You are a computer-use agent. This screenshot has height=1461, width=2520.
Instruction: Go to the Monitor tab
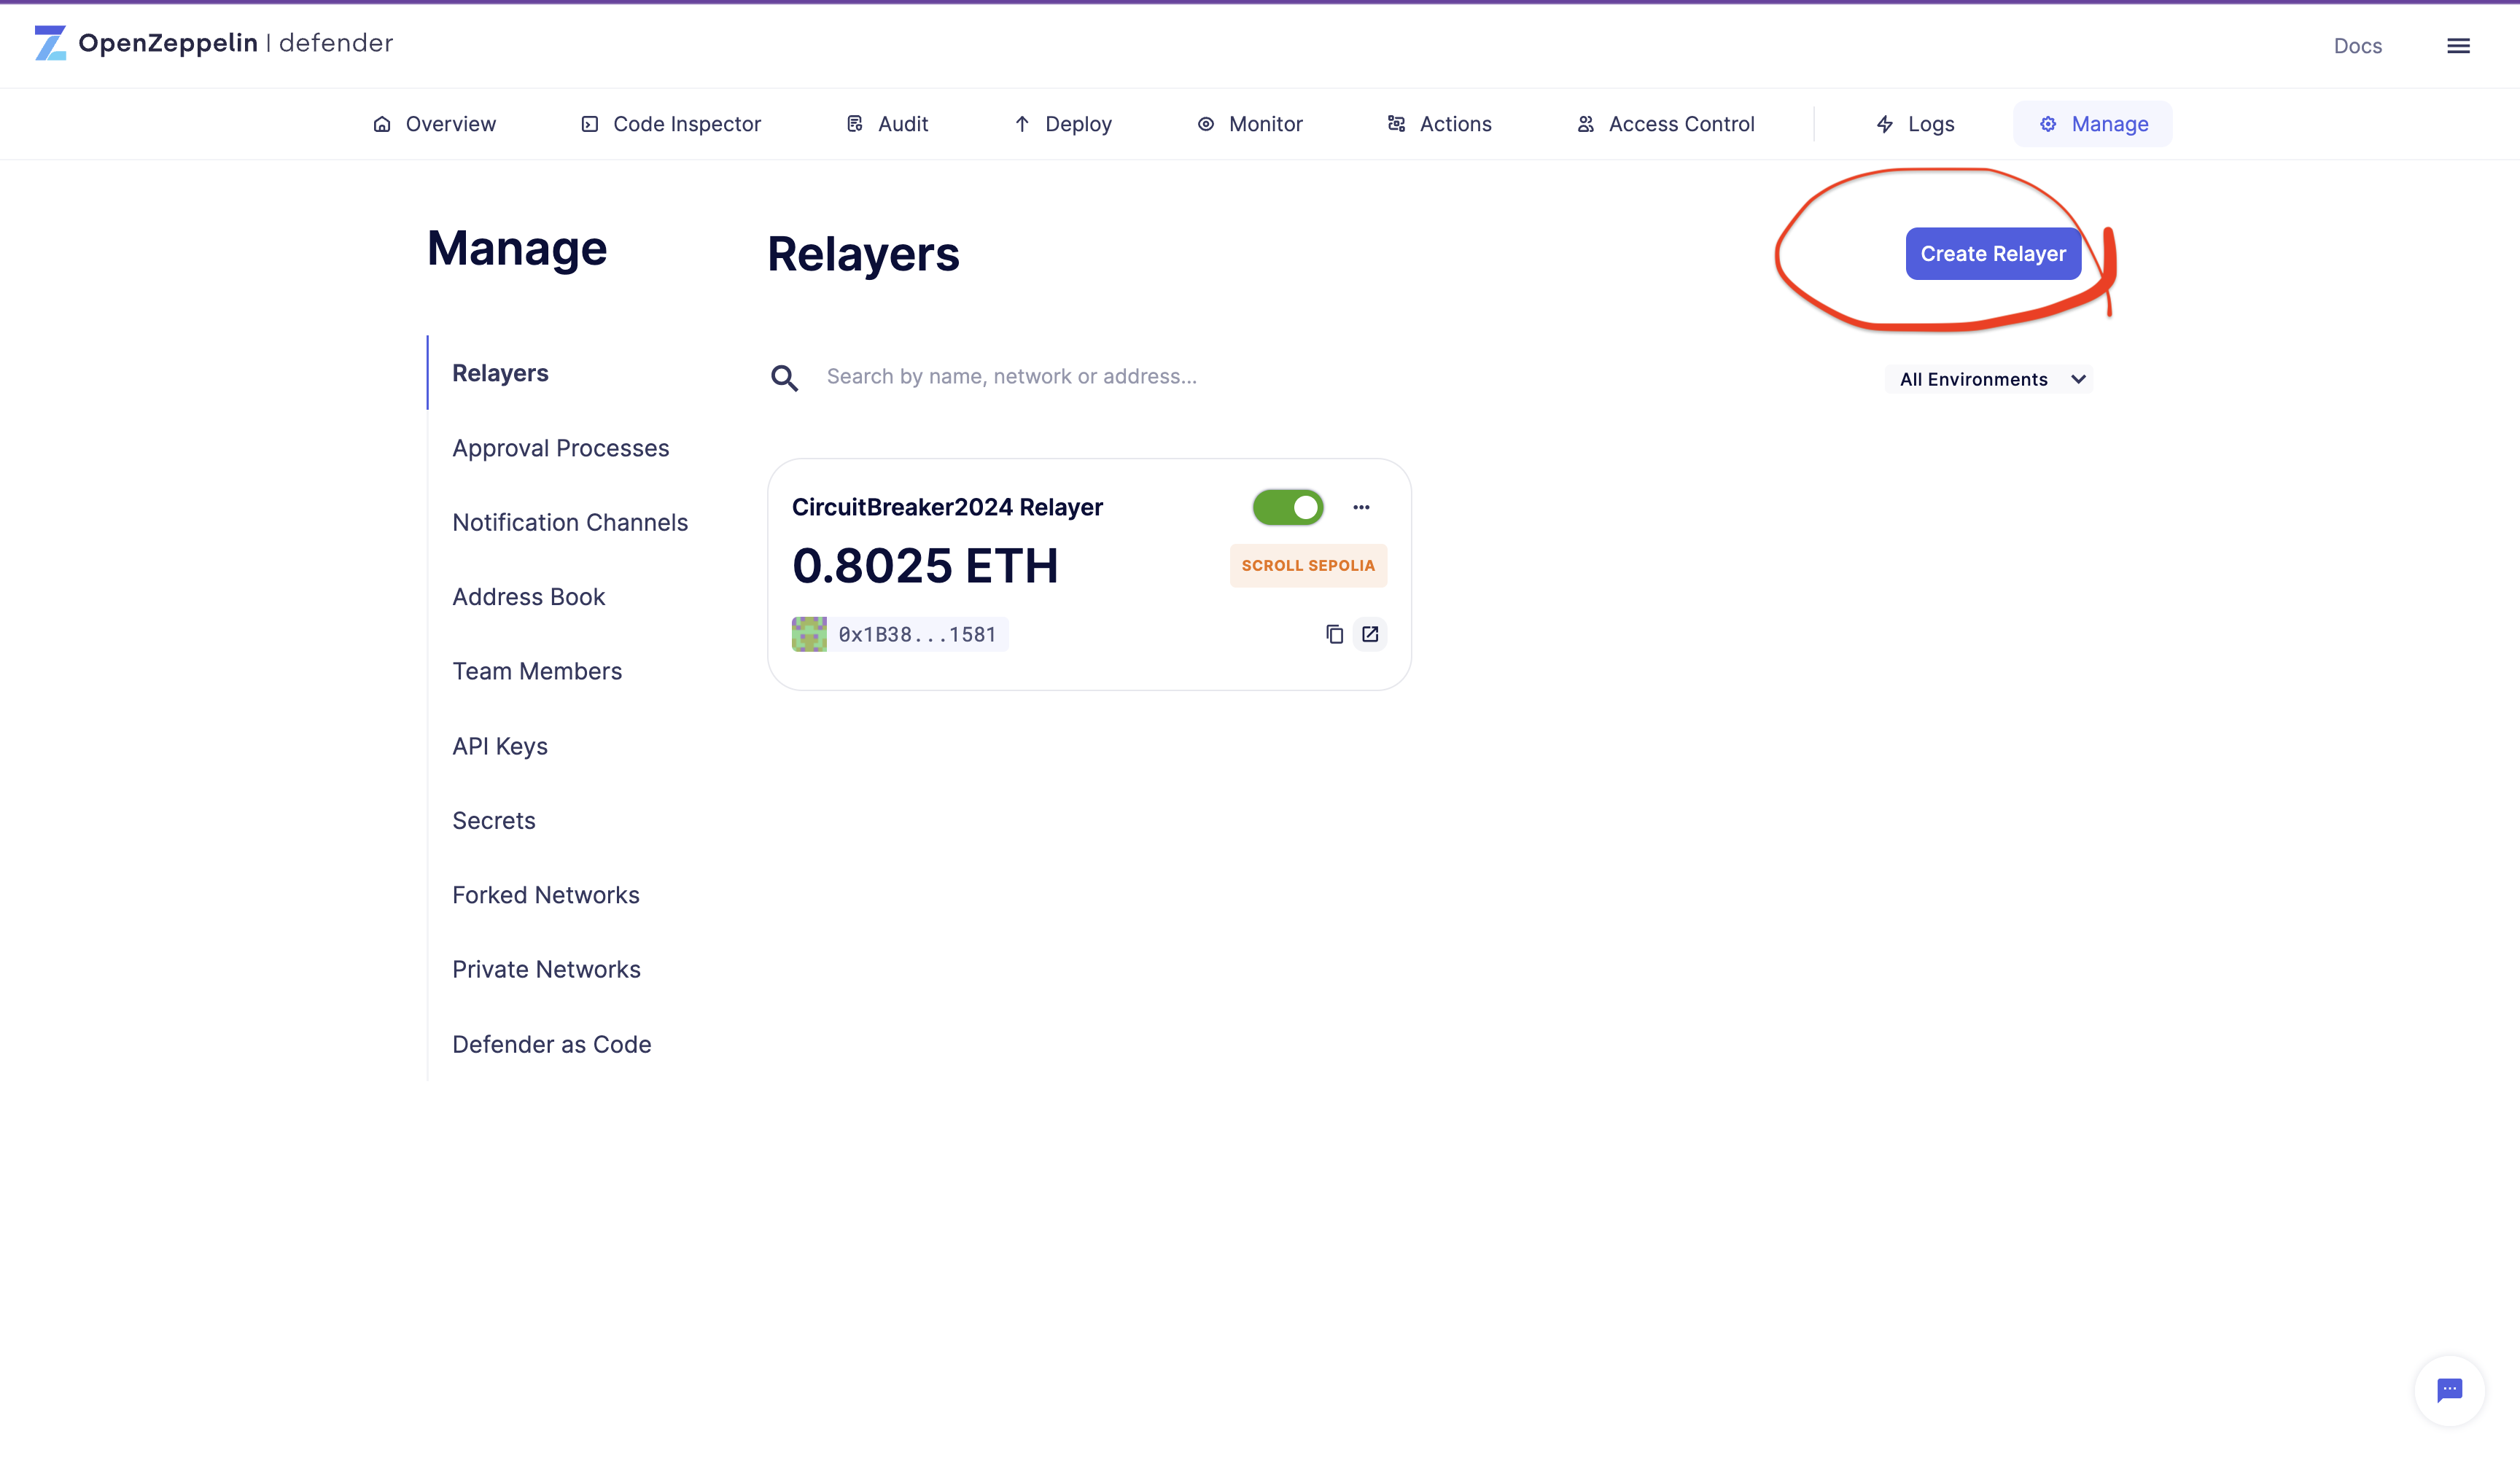[x=1250, y=124]
